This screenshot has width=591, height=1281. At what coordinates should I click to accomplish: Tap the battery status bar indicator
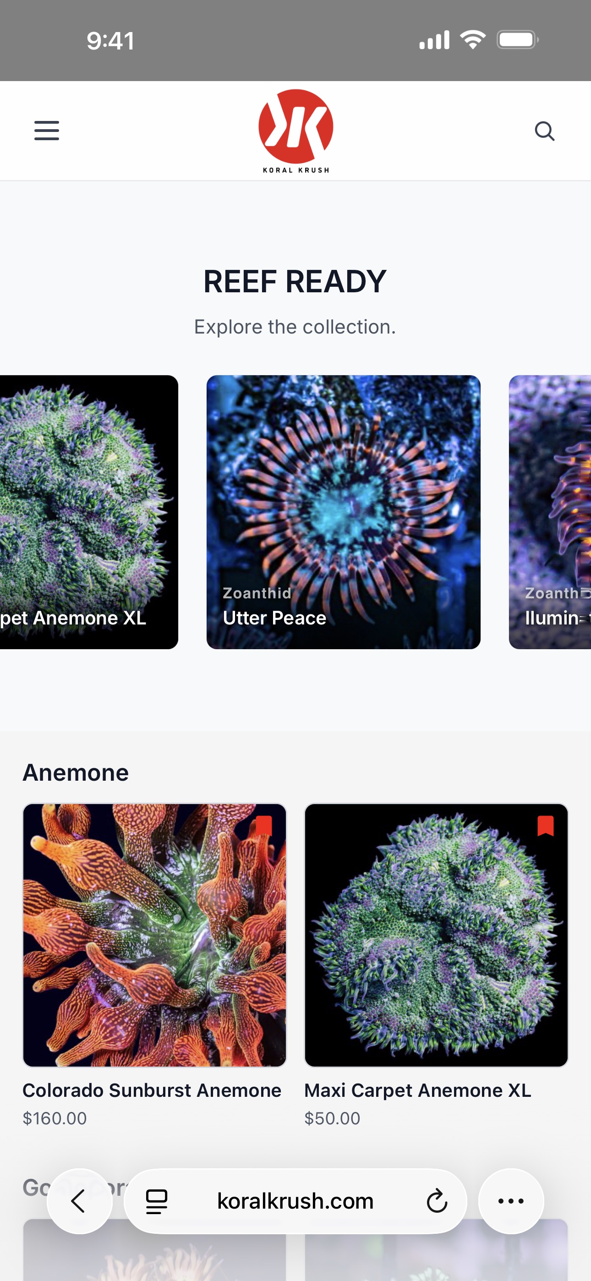coord(517,40)
